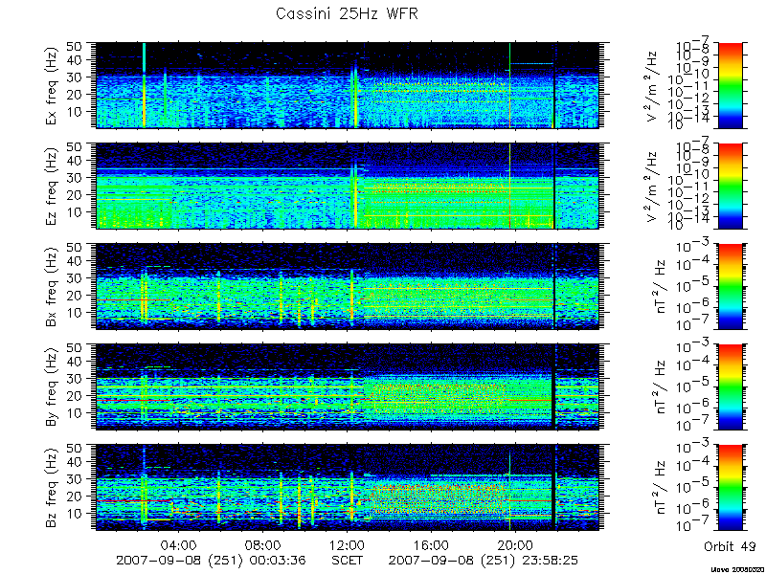The height and width of the screenshot is (574, 766).
Task: Click the Bz freq spectrogram panel
Action: 347,487
